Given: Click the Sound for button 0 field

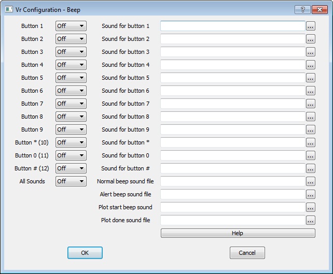Looking at the screenshot, I should pyautogui.click(x=233, y=155).
